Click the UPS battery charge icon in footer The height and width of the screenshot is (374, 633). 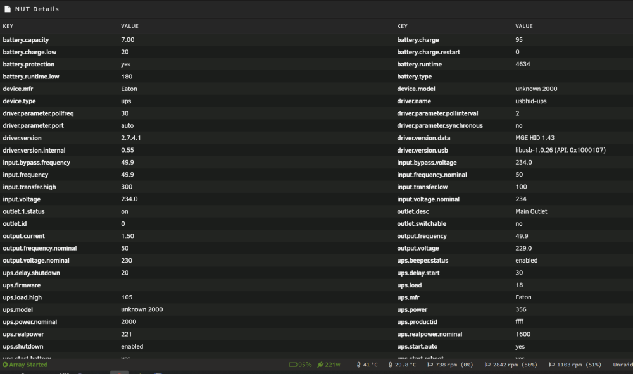point(292,365)
